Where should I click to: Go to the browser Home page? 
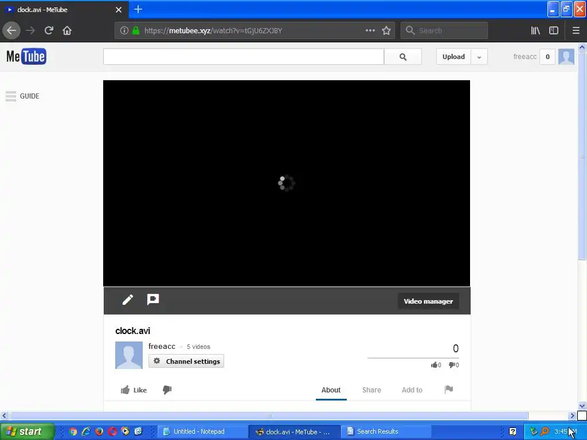point(67,30)
